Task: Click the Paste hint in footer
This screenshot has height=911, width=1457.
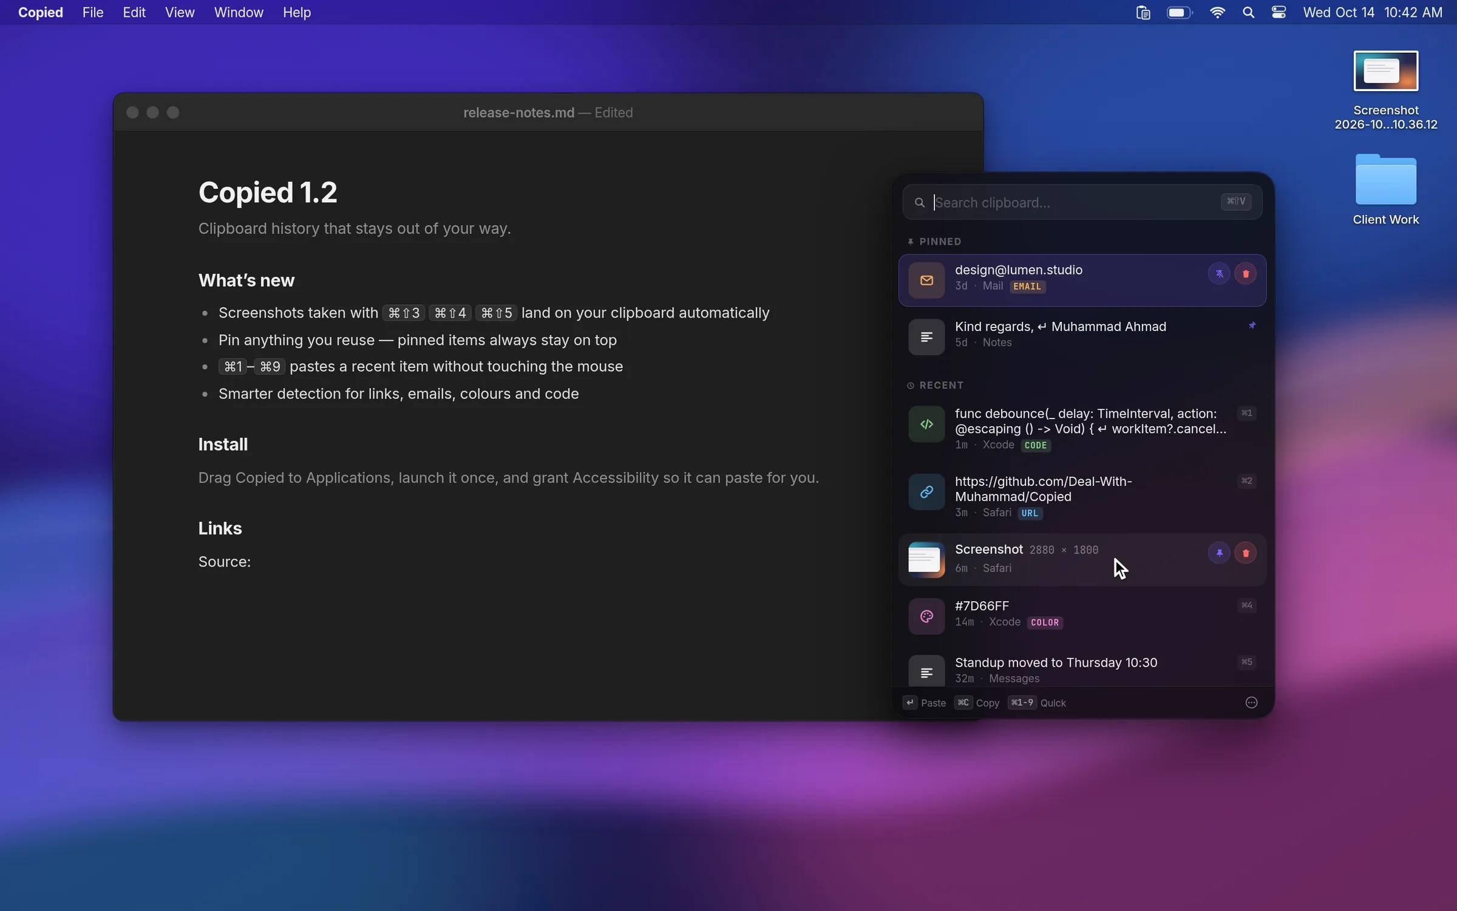Action: click(925, 703)
